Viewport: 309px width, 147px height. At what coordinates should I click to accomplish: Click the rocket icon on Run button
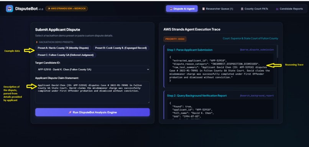pos(70,113)
